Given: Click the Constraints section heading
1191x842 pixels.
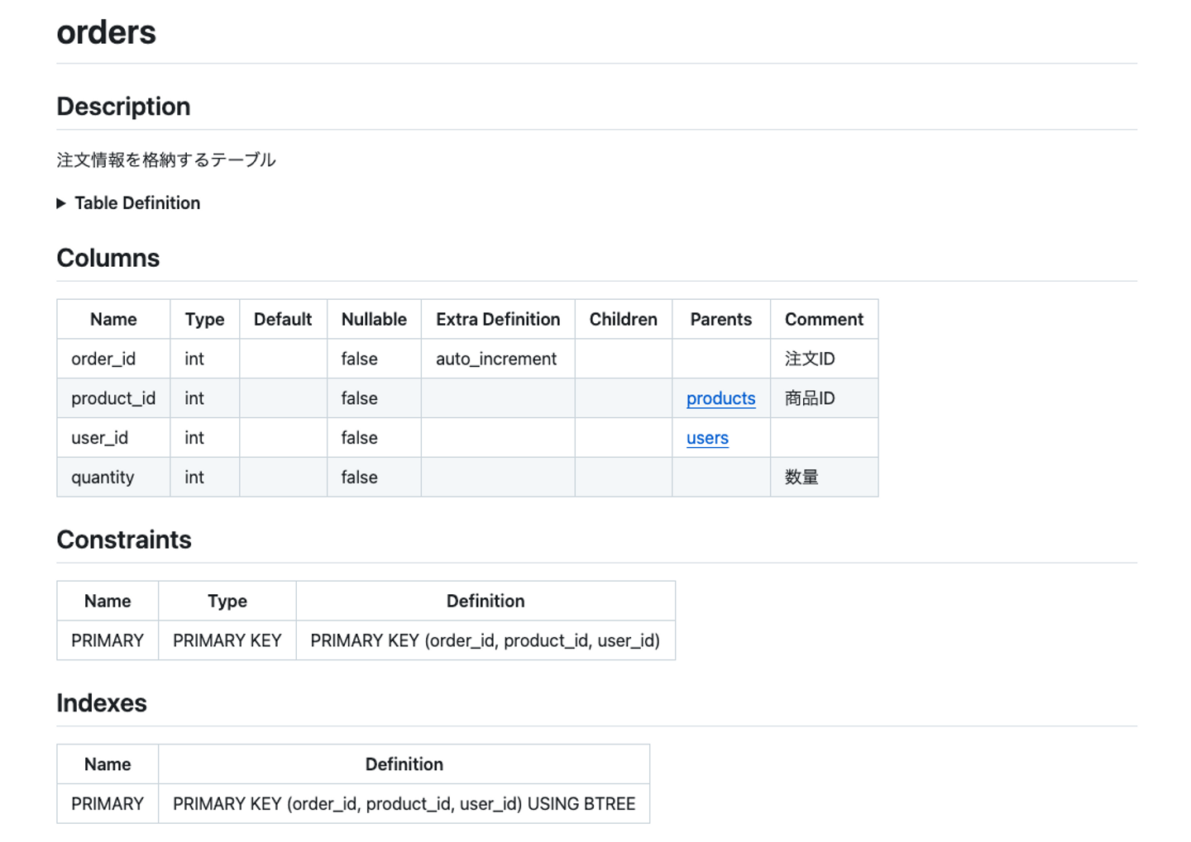Looking at the screenshot, I should [x=124, y=540].
